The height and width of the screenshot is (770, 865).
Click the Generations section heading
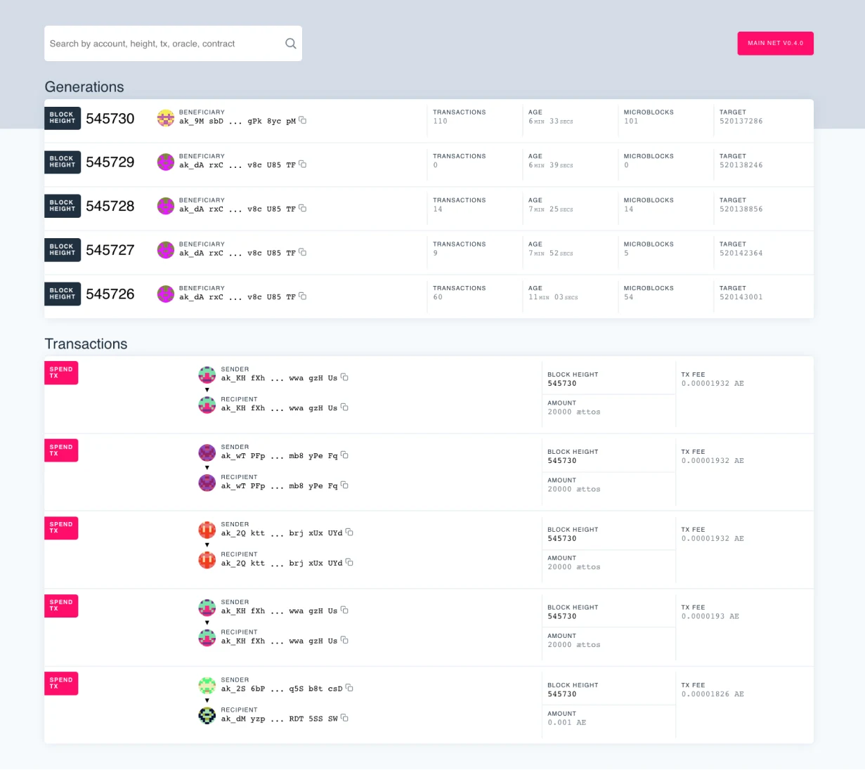pyautogui.click(x=84, y=87)
